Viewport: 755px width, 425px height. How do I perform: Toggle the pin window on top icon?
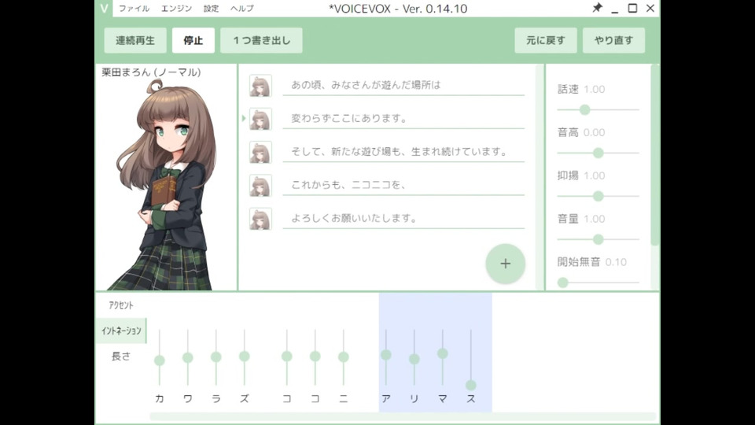597,8
